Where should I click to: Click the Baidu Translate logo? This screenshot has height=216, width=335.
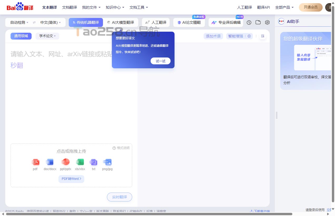click(x=20, y=7)
